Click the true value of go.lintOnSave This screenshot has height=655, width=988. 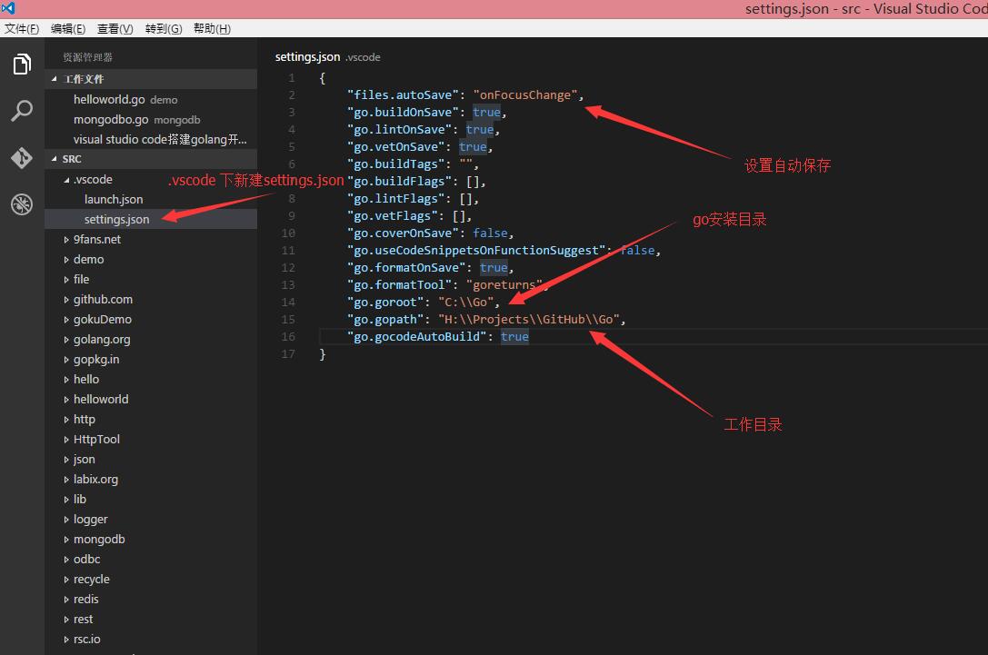pyautogui.click(x=480, y=130)
